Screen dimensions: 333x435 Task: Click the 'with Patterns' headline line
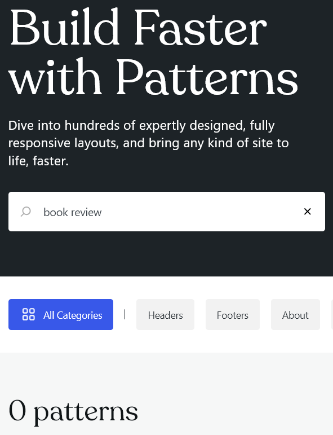click(153, 77)
